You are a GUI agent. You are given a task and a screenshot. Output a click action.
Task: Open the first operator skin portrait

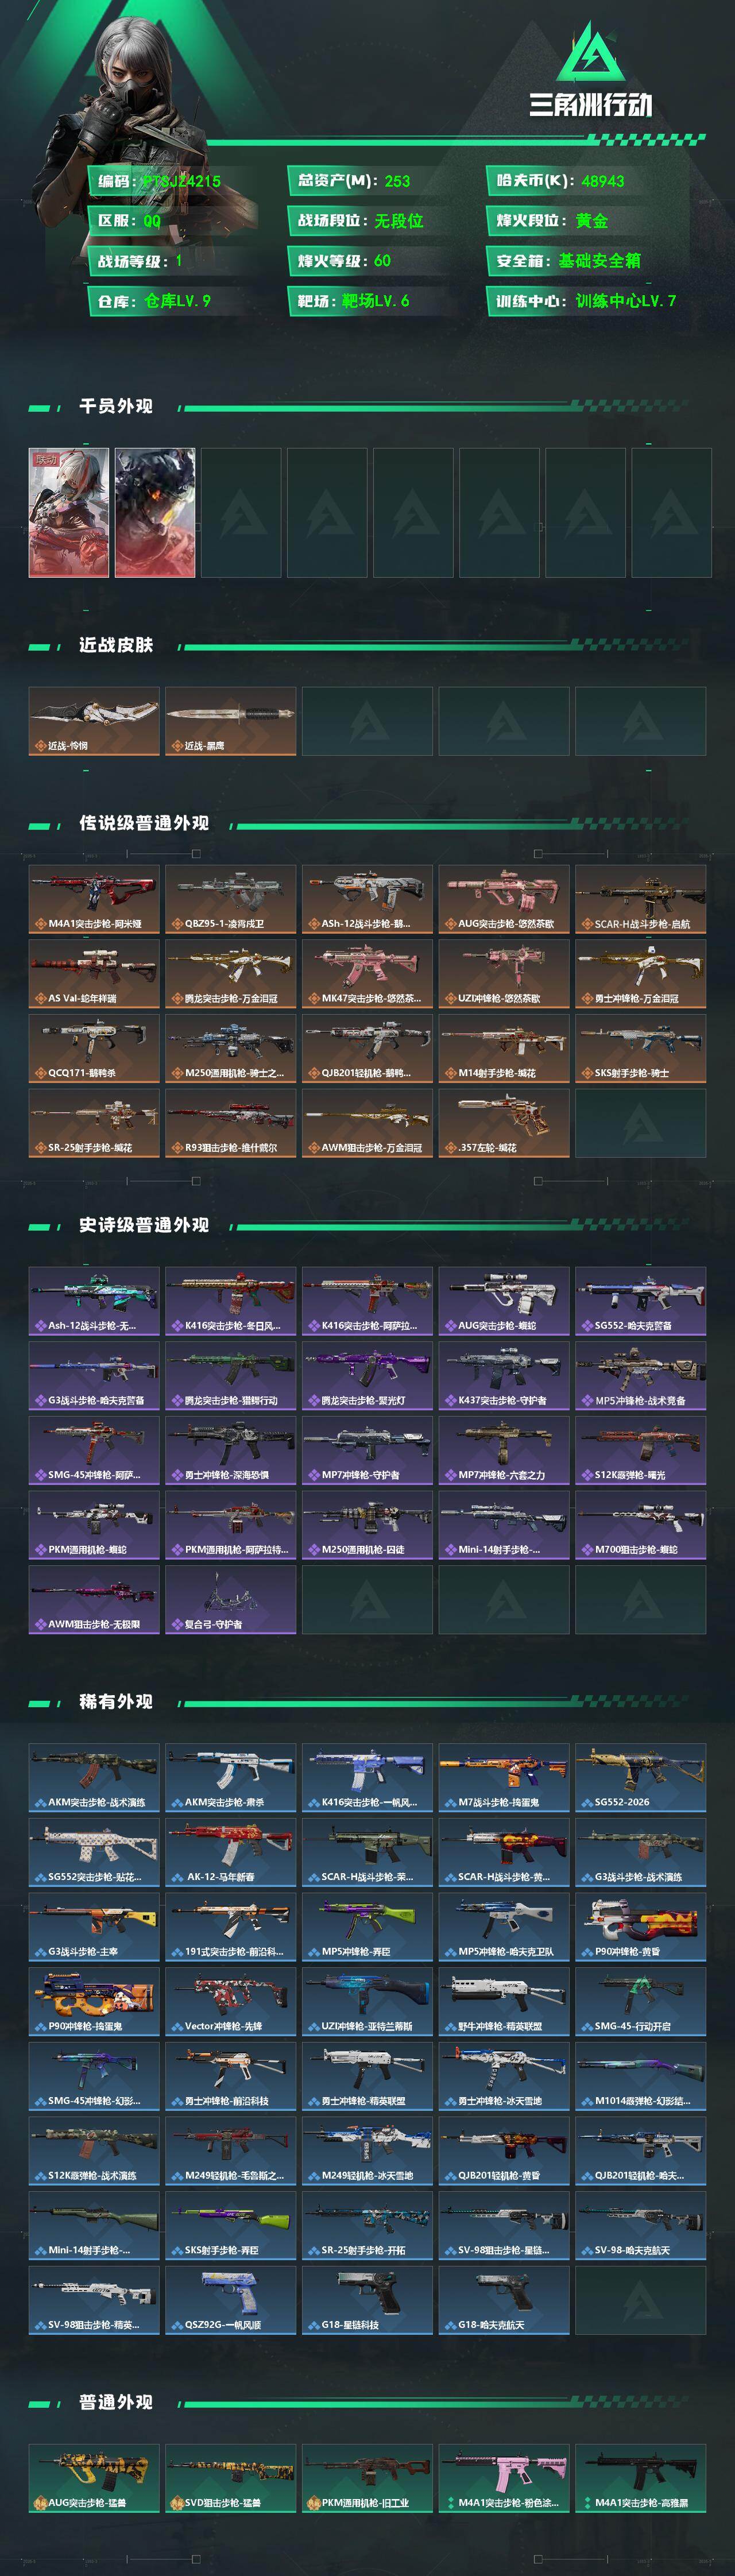point(69,512)
